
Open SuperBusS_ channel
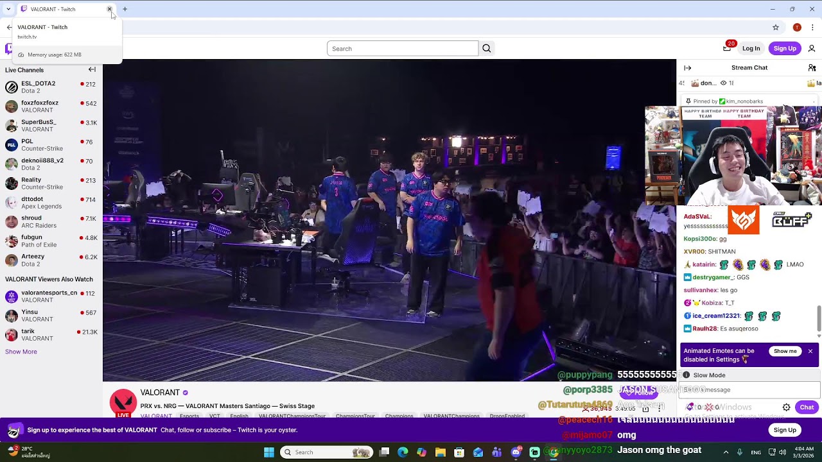[x=51, y=126]
